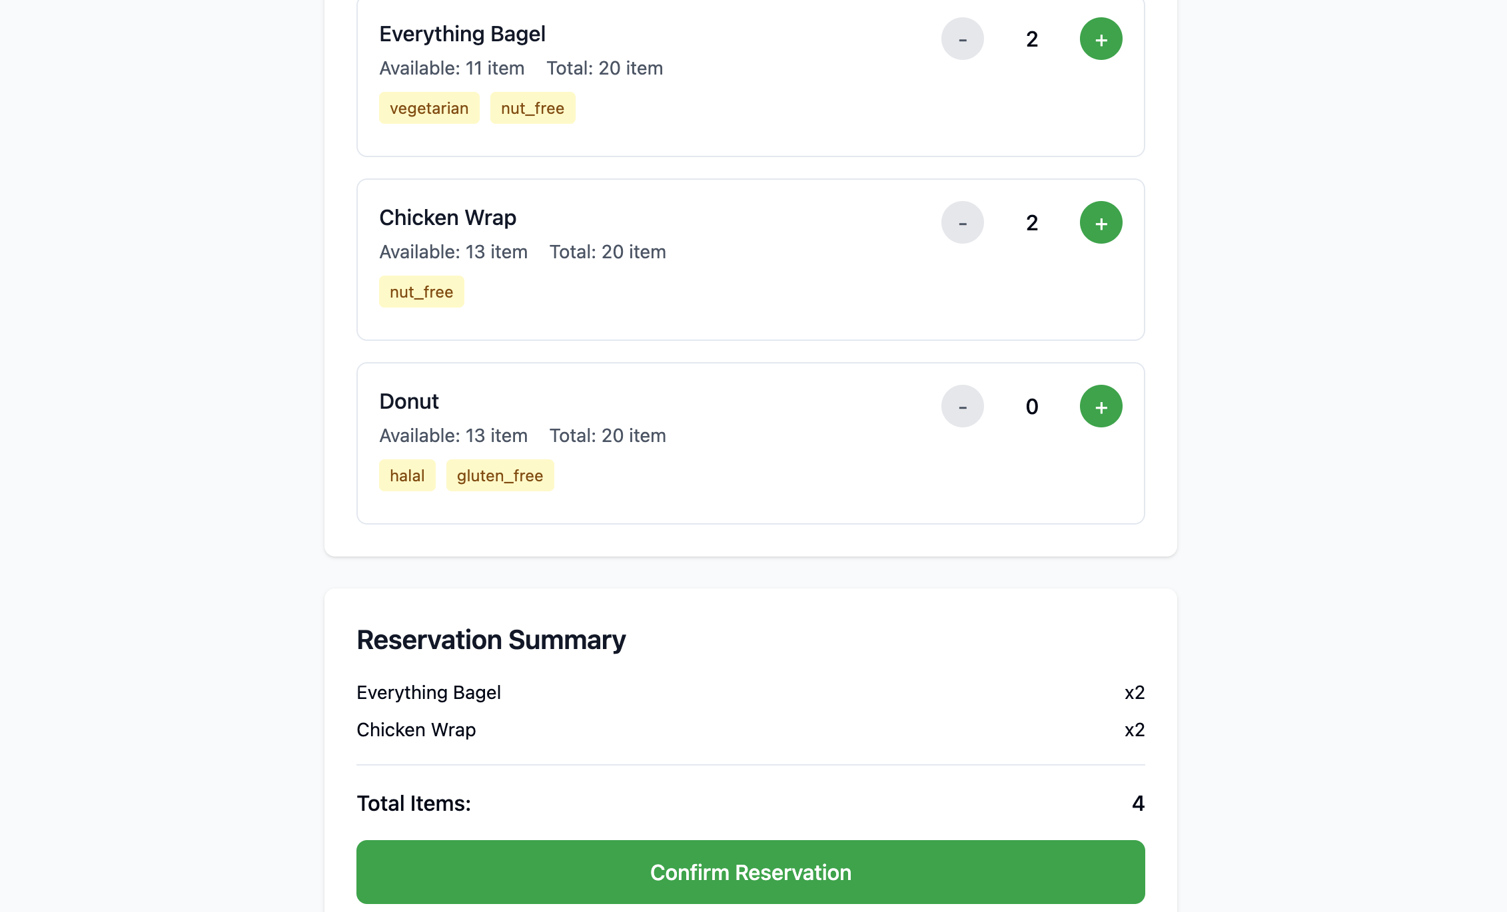This screenshot has width=1507, height=912.
Task: Click the Total Items count
Action: [1138, 803]
